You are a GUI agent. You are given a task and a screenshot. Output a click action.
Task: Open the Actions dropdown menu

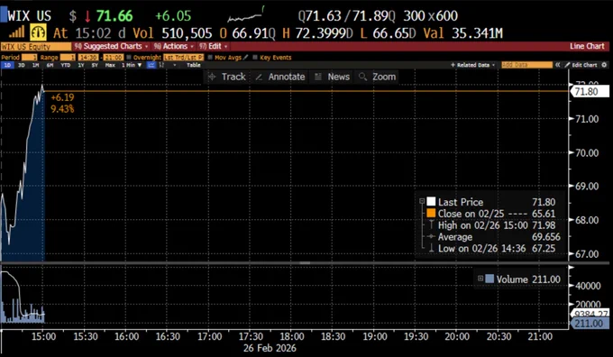pos(174,46)
